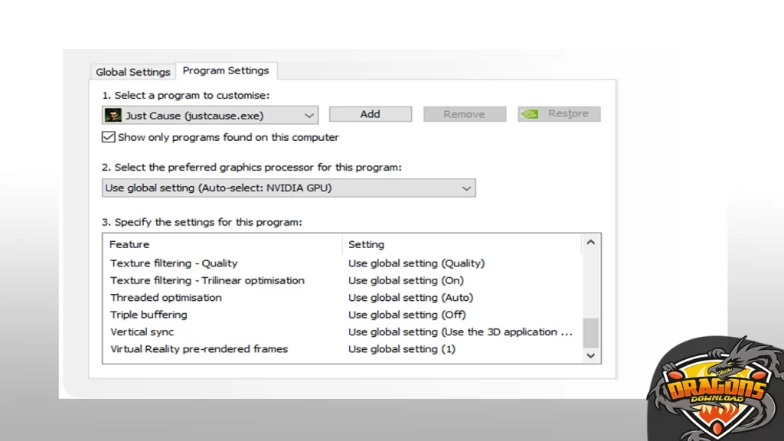Expand the preferred graphics processor dropdown
This screenshot has width=784, height=441.
pyautogui.click(x=465, y=188)
